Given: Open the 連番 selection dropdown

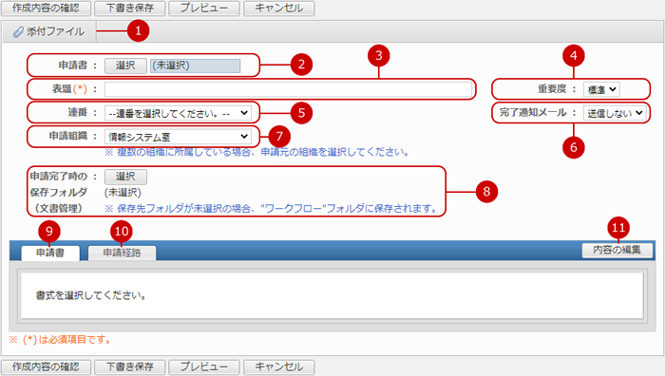Looking at the screenshot, I should (x=178, y=113).
